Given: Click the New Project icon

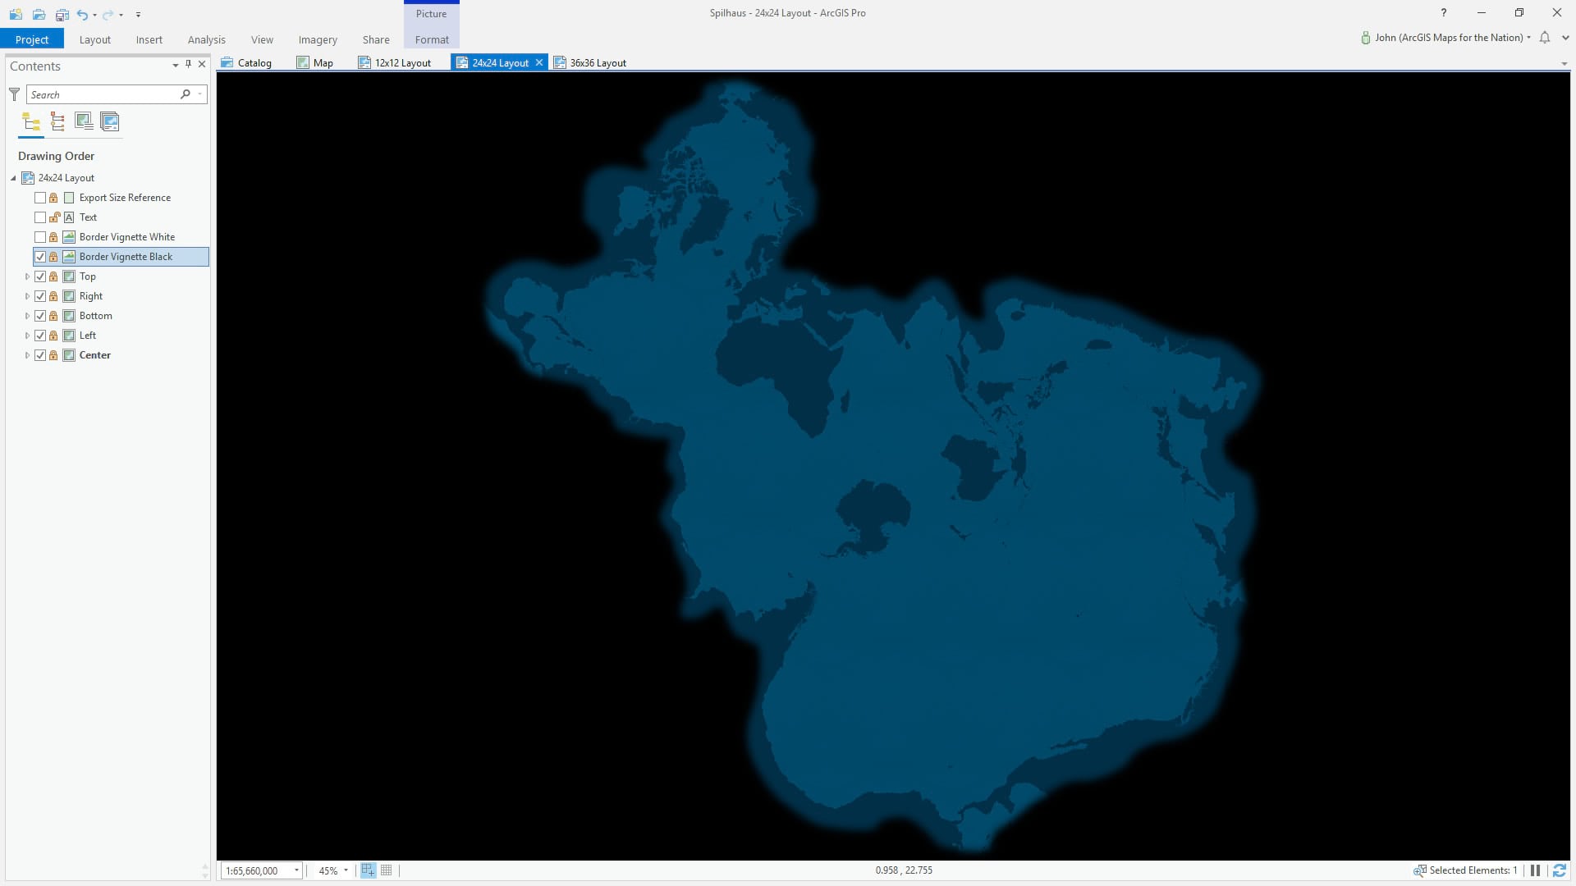Looking at the screenshot, I should click(16, 14).
